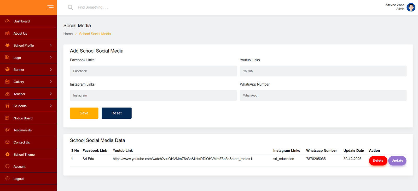418x191 pixels.
Task: Go to About Us page
Action: [x=28, y=33]
